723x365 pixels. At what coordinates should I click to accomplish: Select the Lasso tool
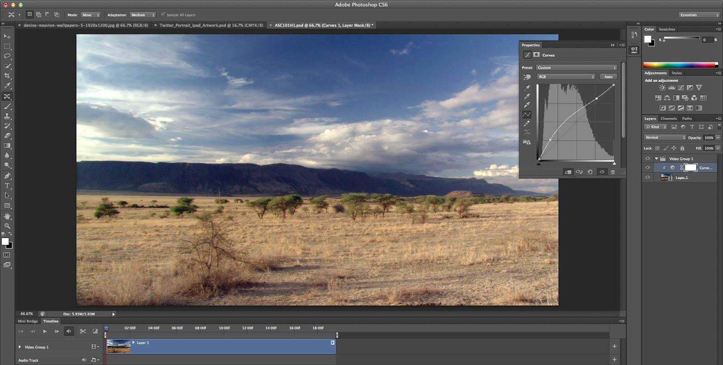pyautogui.click(x=7, y=56)
